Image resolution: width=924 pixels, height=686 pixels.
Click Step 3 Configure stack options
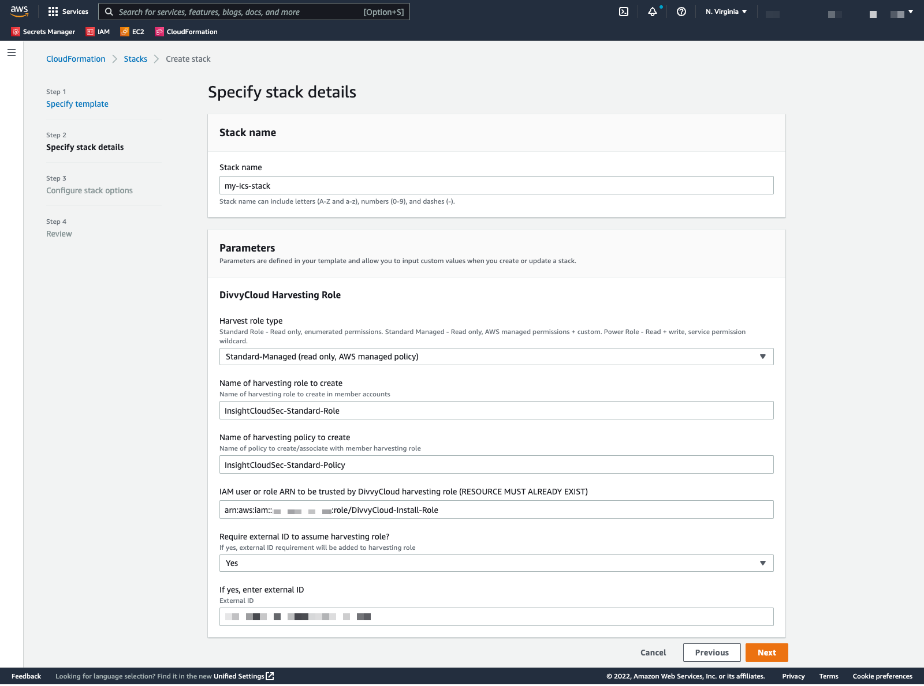pyautogui.click(x=90, y=190)
